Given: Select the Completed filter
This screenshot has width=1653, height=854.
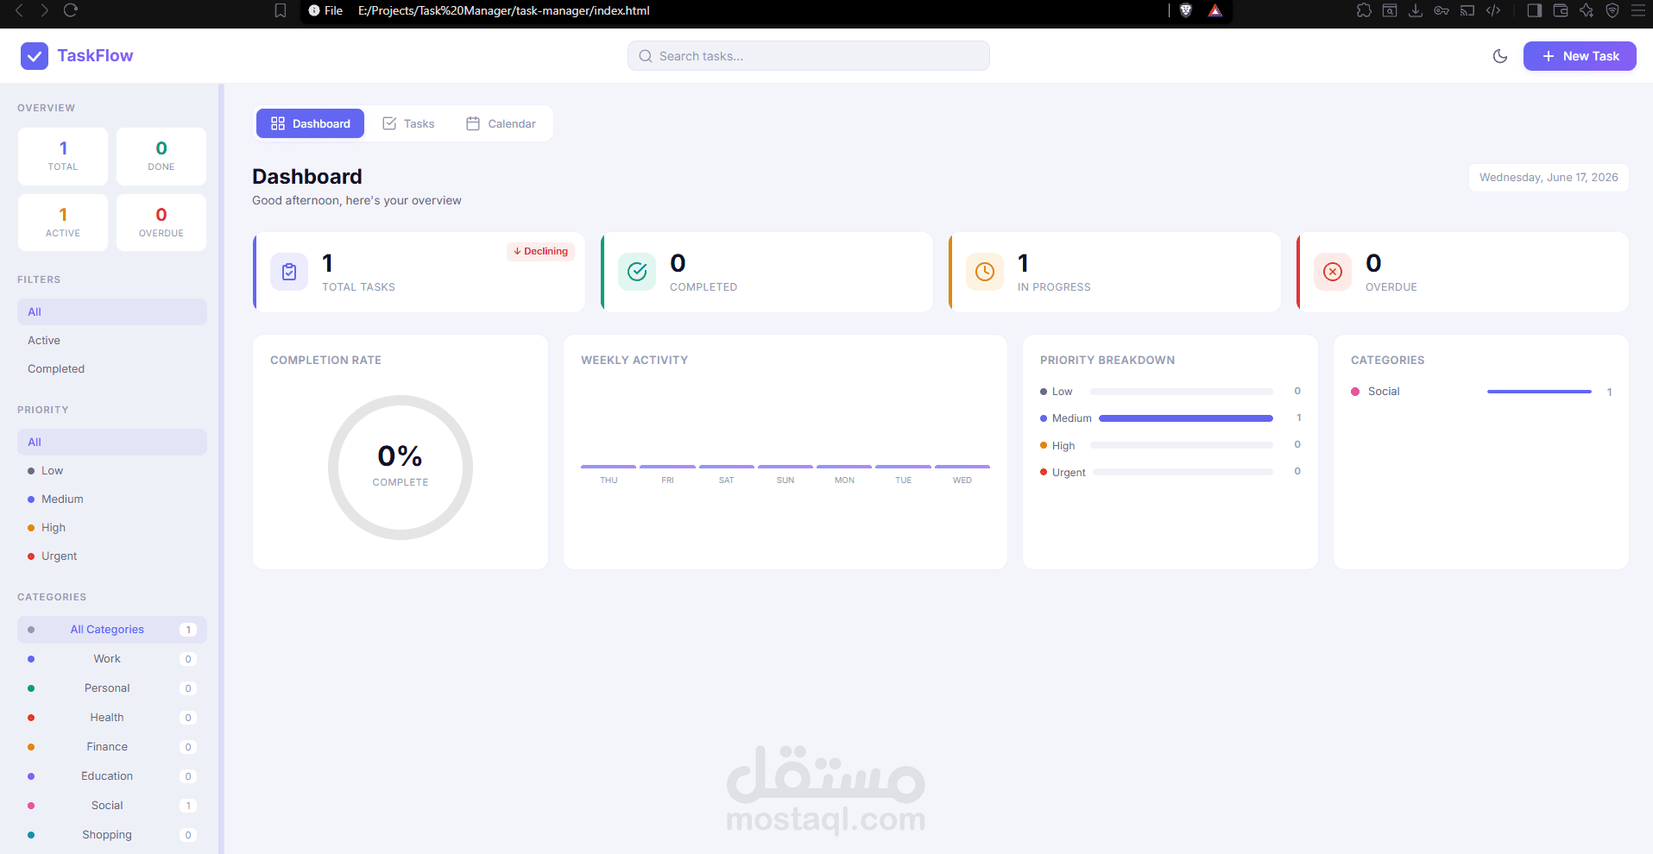Looking at the screenshot, I should tap(112, 368).
